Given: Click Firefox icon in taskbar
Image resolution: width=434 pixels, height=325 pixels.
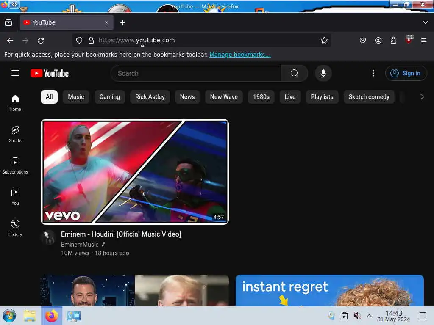Looking at the screenshot, I should [x=51, y=316].
